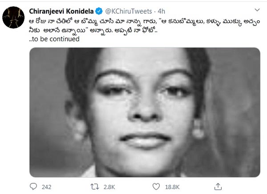This screenshot has width=267, height=194.
Task: Click the woman's lips in the photo
Action: (145, 140)
